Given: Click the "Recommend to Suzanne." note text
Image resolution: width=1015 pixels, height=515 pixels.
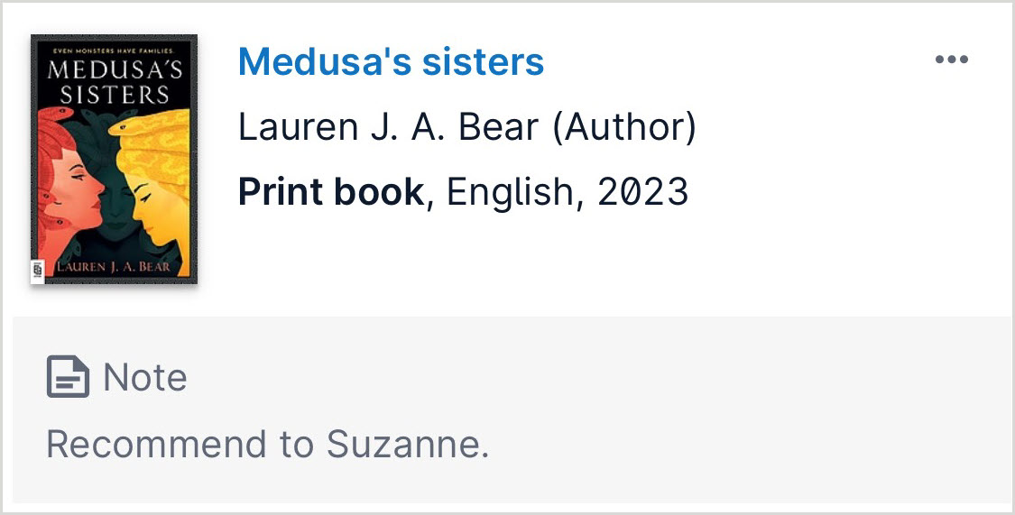Looking at the screenshot, I should click(x=267, y=444).
